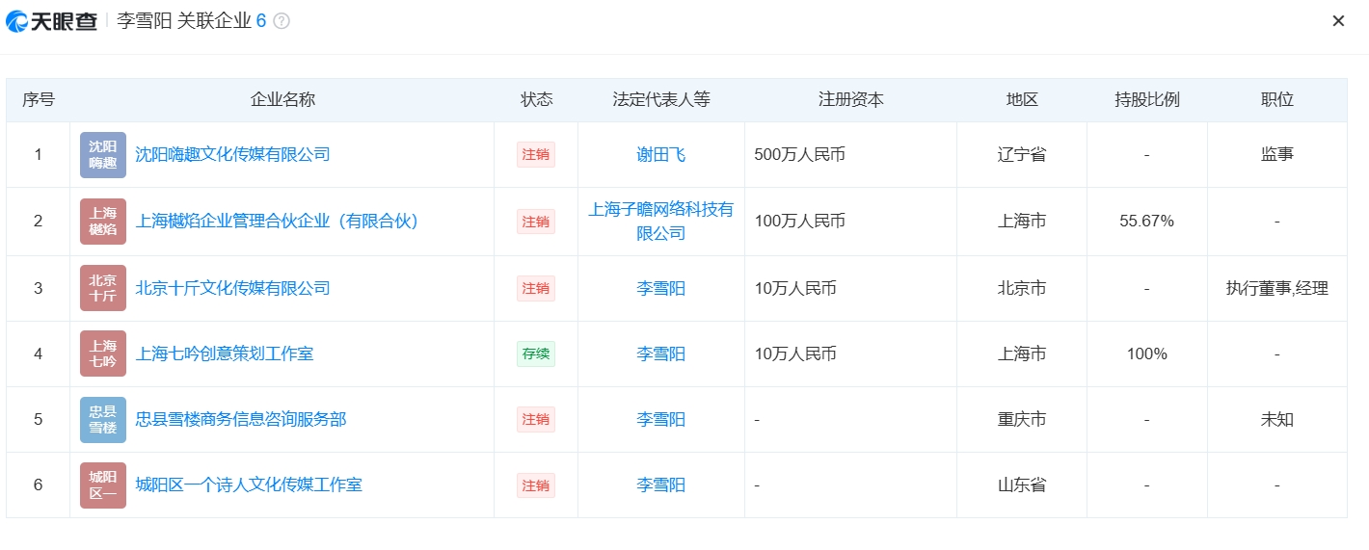Click the 北京十斤 company logo badge
Image resolution: width=1369 pixels, height=550 pixels.
point(103,288)
